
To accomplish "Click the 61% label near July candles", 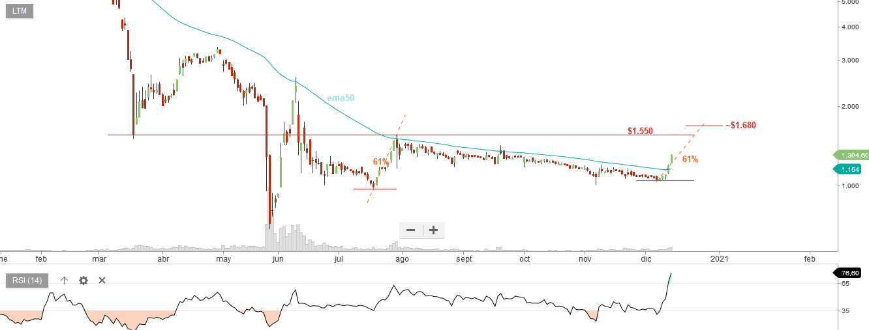I will click(381, 161).
